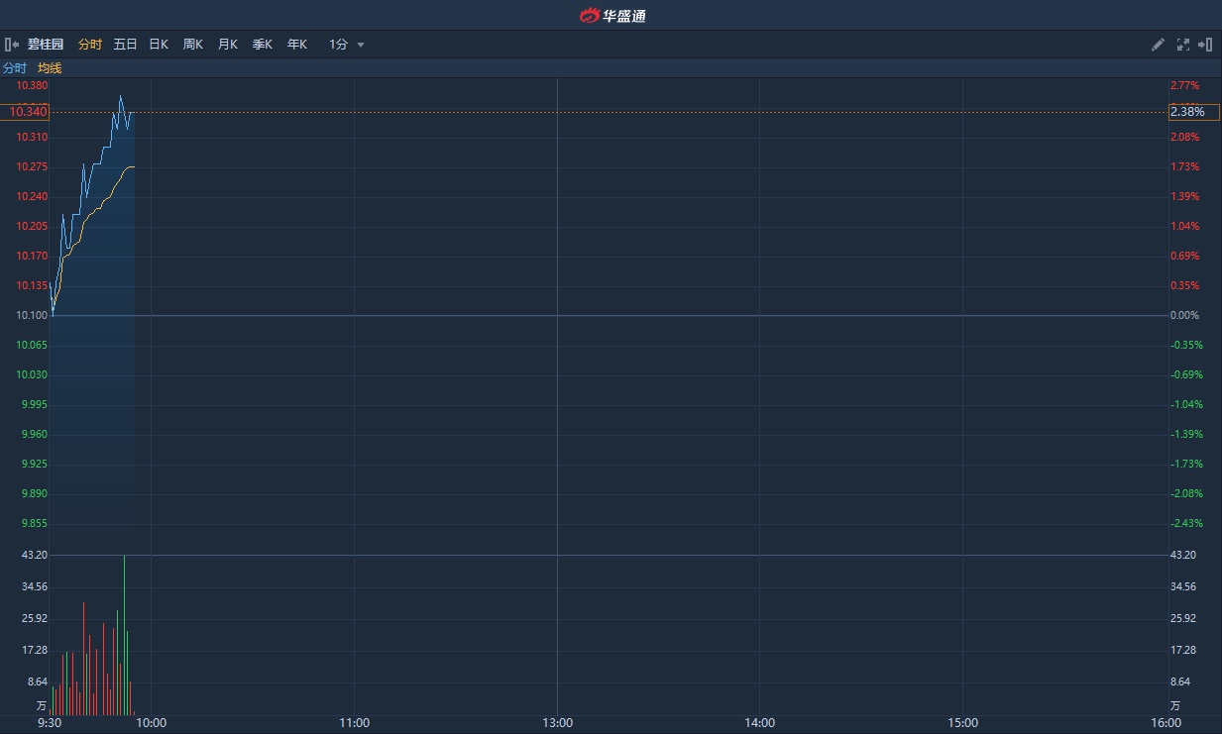Show the 月K monthly candlestick chart

pyautogui.click(x=227, y=45)
